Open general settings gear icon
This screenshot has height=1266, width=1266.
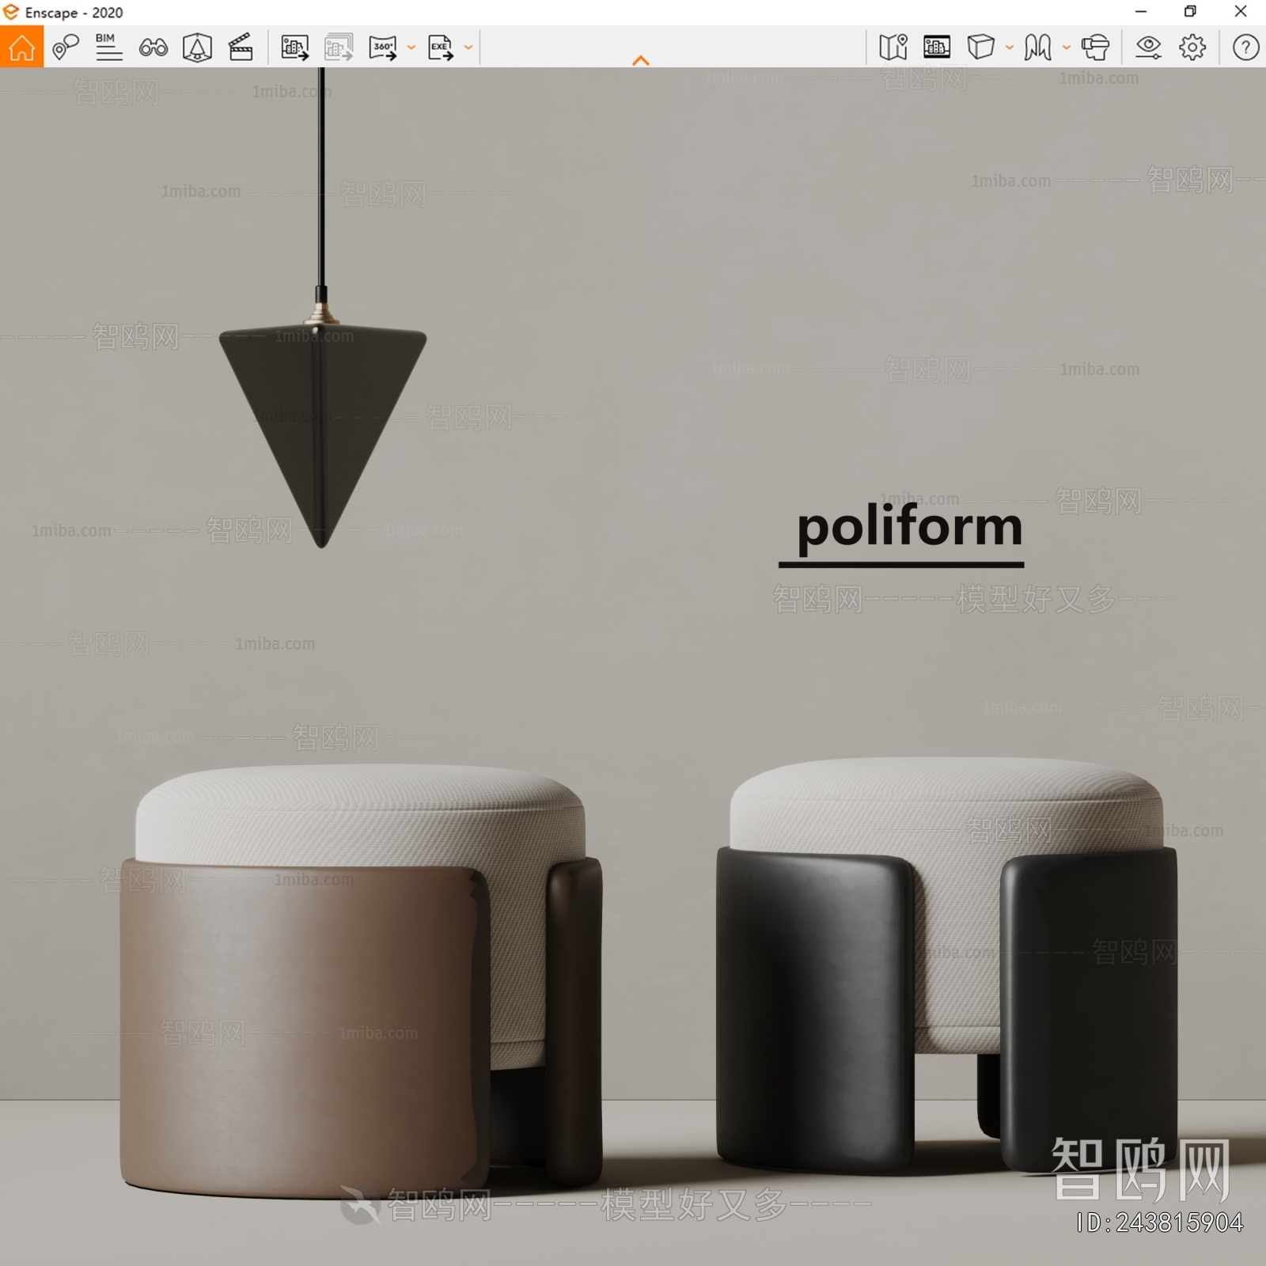pos(1192,47)
